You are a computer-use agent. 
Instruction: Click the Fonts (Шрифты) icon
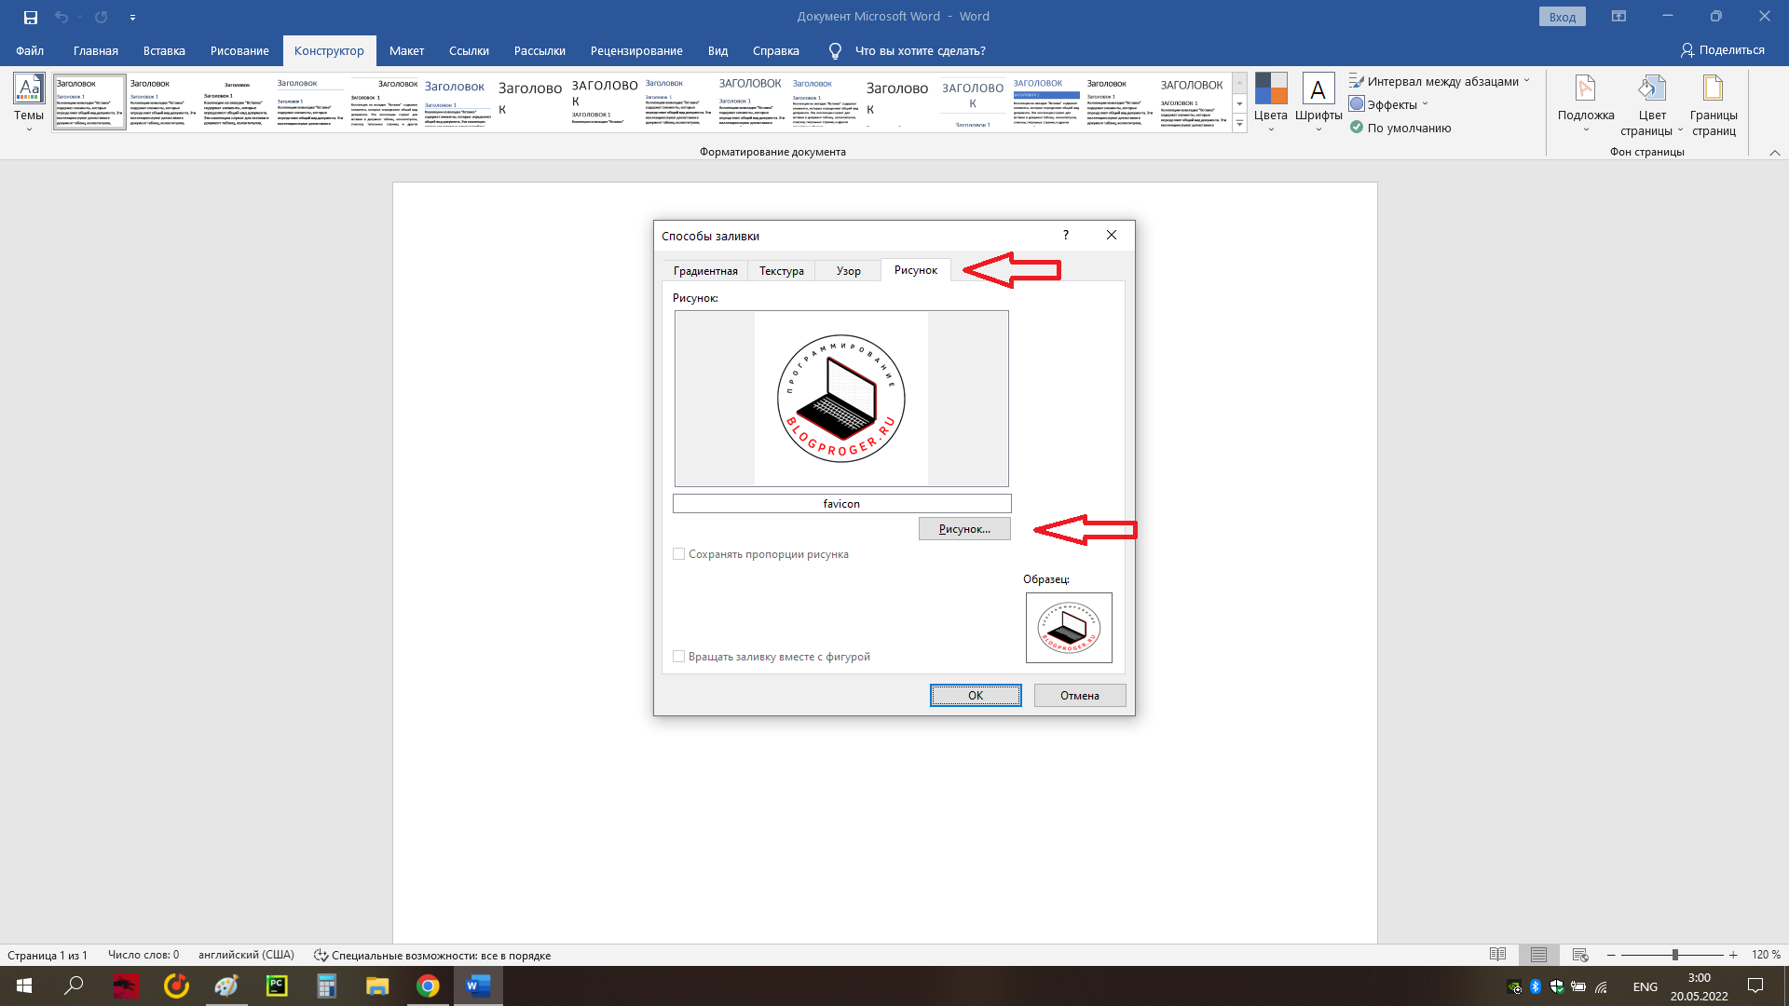(1318, 89)
